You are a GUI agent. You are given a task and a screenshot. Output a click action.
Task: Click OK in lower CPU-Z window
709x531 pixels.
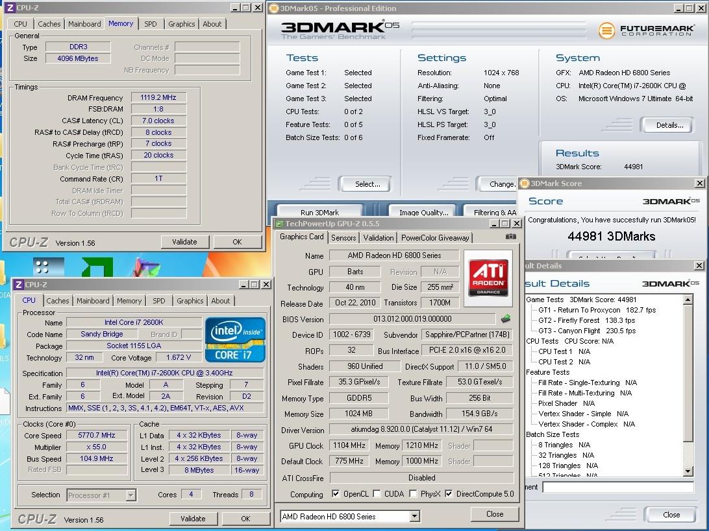245,519
